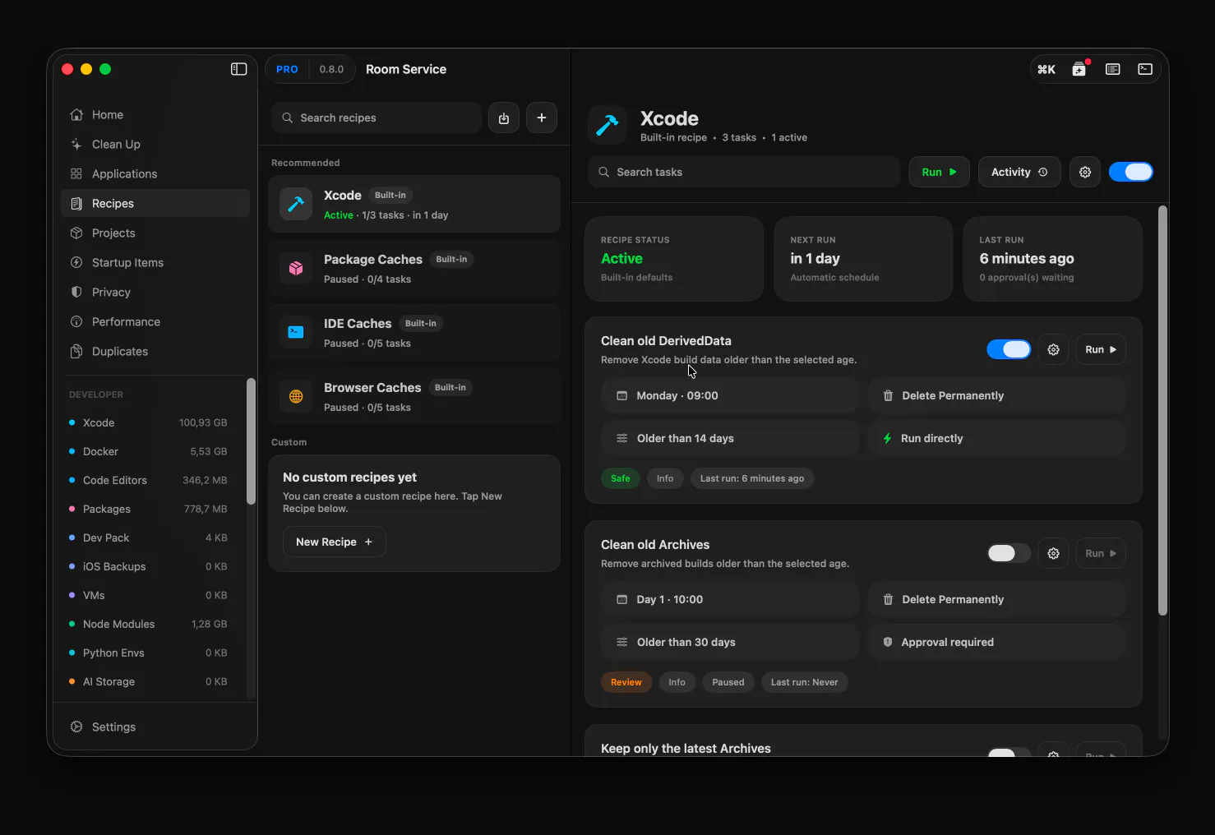Click the list panel icon in top toolbar
The height and width of the screenshot is (835, 1215).
pos(1112,69)
